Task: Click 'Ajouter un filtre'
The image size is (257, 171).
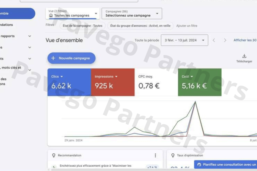Action: coord(187,26)
